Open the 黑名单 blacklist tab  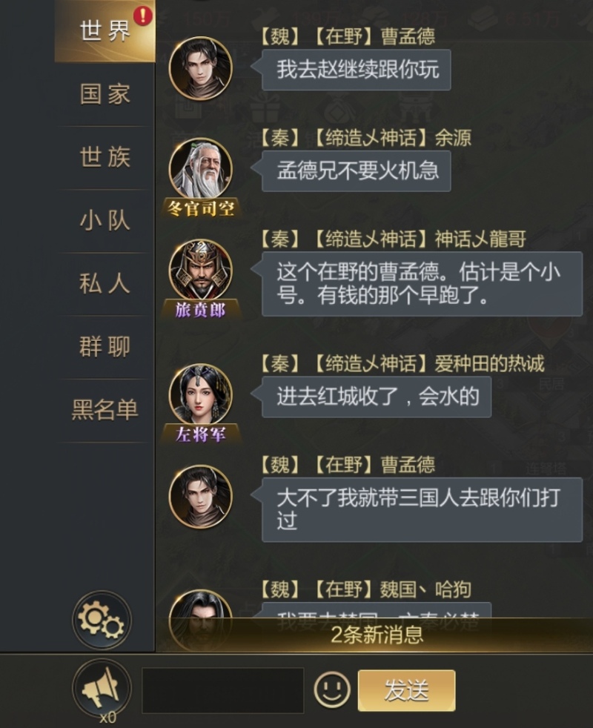click(105, 410)
